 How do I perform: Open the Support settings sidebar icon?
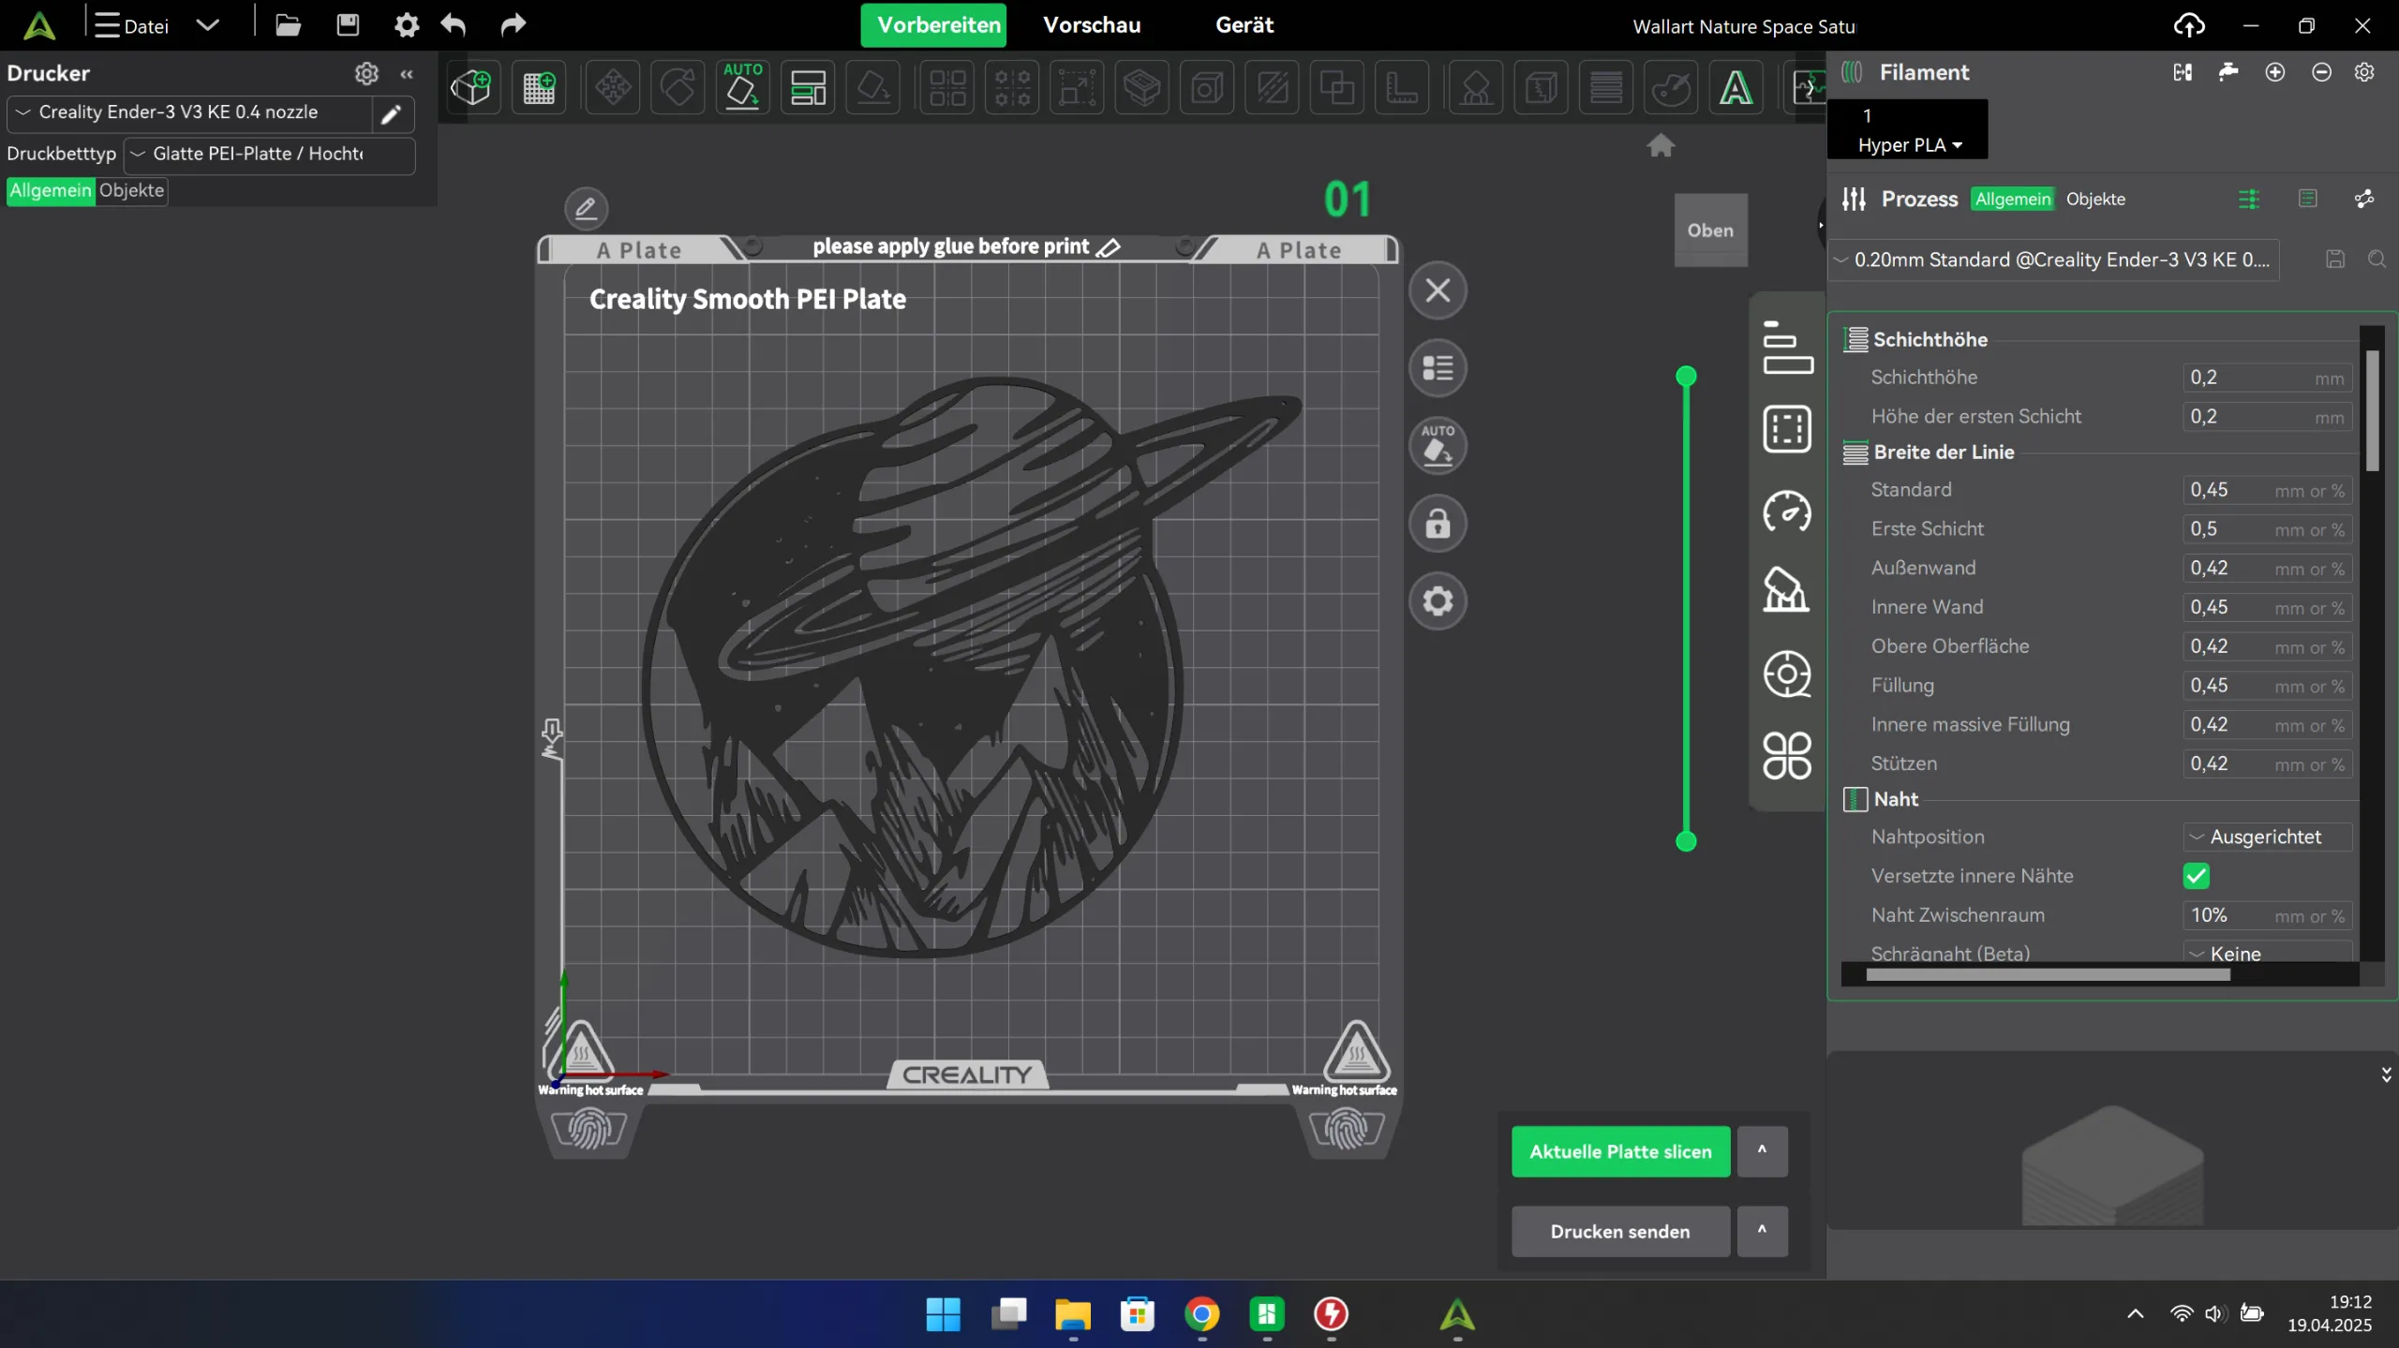[1786, 591]
